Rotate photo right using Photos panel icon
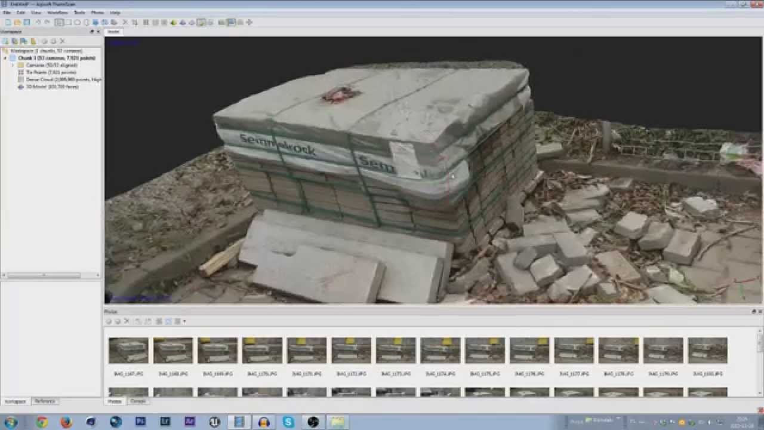This screenshot has width=764, height=430. [x=147, y=321]
